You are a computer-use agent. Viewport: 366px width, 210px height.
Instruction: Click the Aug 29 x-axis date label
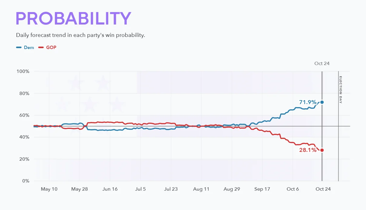[232, 189]
